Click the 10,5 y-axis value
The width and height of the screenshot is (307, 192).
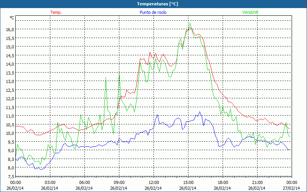coord(10,124)
